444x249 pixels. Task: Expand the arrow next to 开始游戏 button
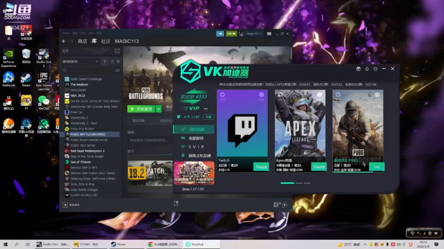point(159,109)
